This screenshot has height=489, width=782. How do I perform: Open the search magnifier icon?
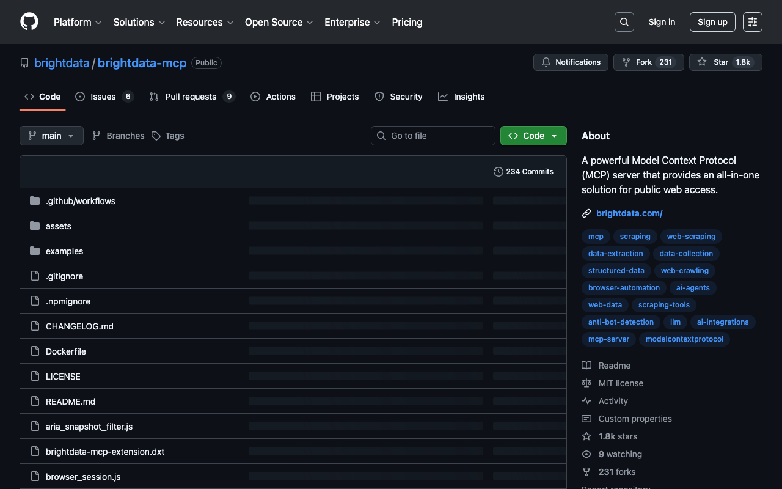click(x=624, y=22)
